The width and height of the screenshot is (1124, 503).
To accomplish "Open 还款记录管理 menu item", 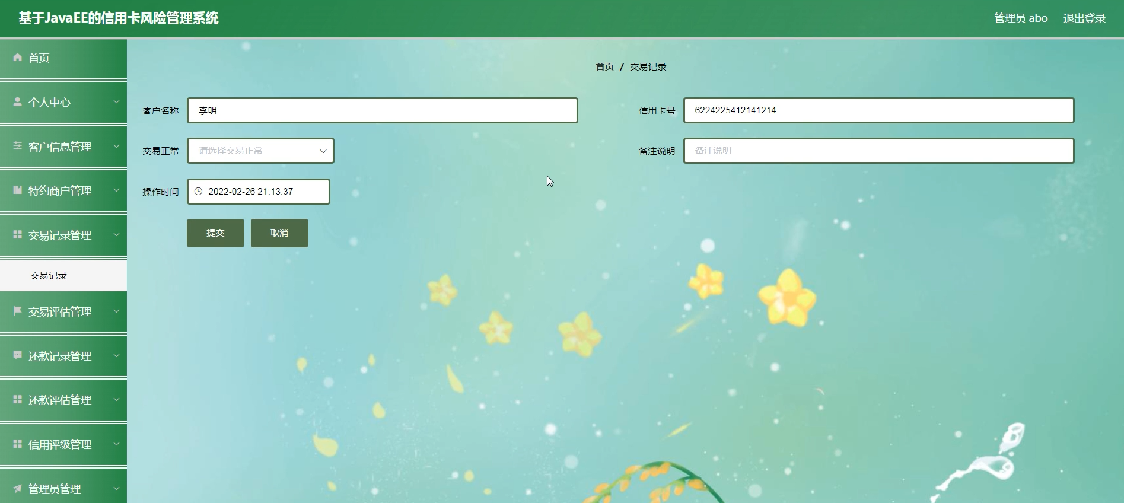I will click(x=63, y=355).
